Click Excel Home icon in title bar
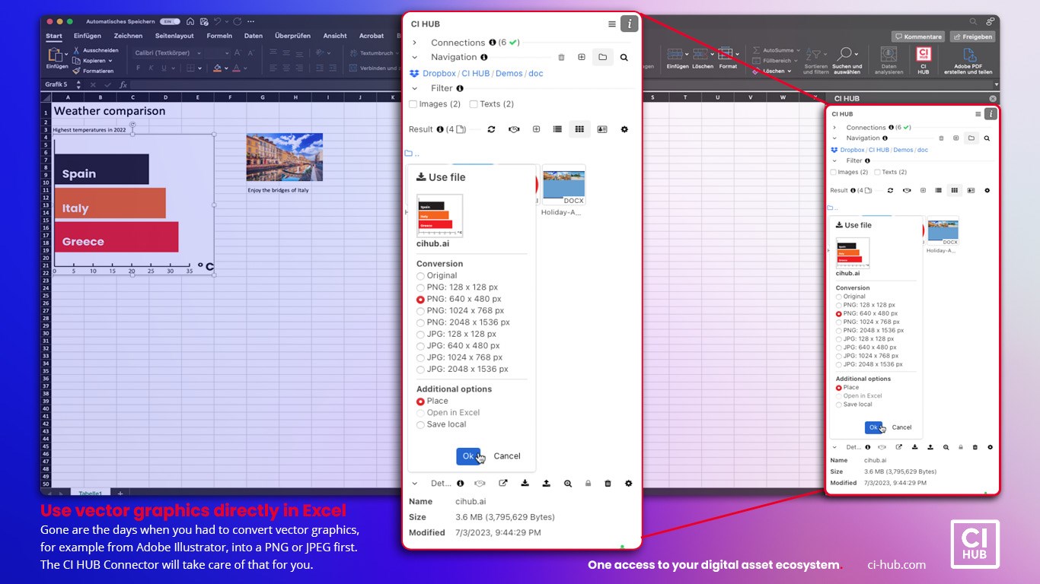1040x584 pixels. point(190,21)
